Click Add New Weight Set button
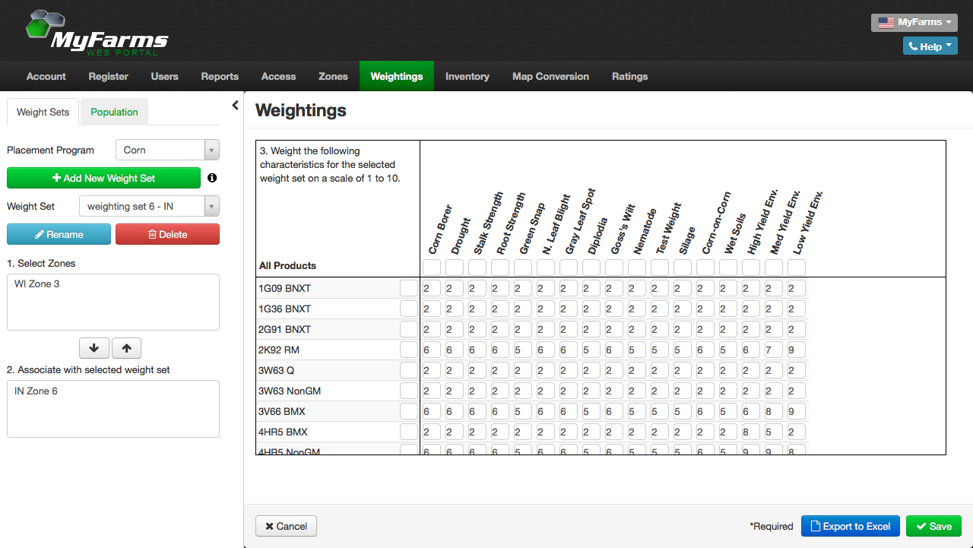The width and height of the screenshot is (973, 548). (103, 178)
